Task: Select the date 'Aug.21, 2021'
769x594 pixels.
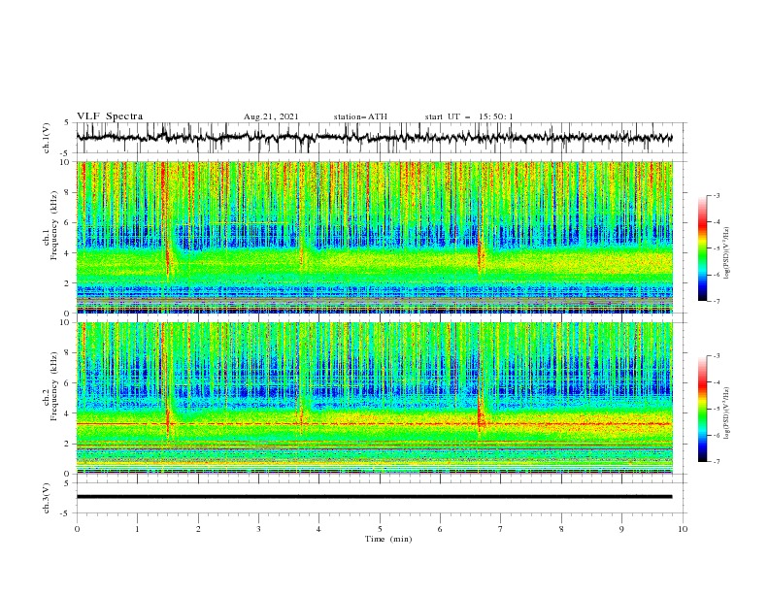Action: coord(271,116)
